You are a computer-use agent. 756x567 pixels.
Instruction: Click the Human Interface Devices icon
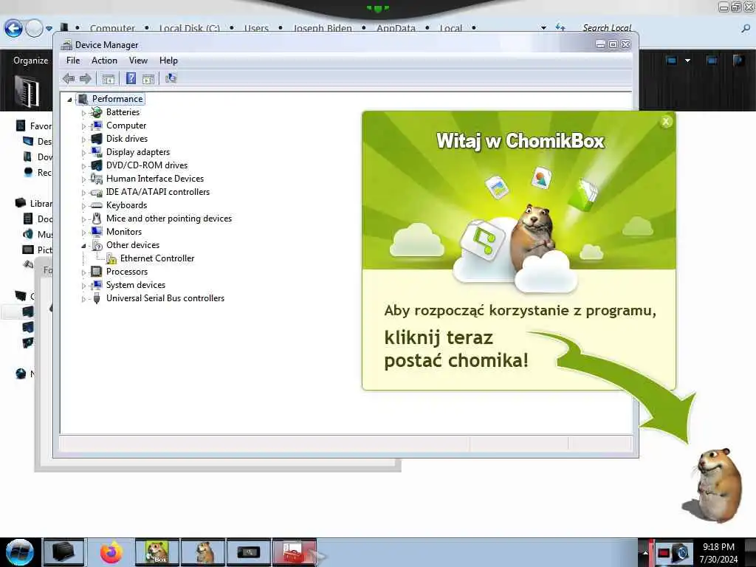[x=97, y=179]
